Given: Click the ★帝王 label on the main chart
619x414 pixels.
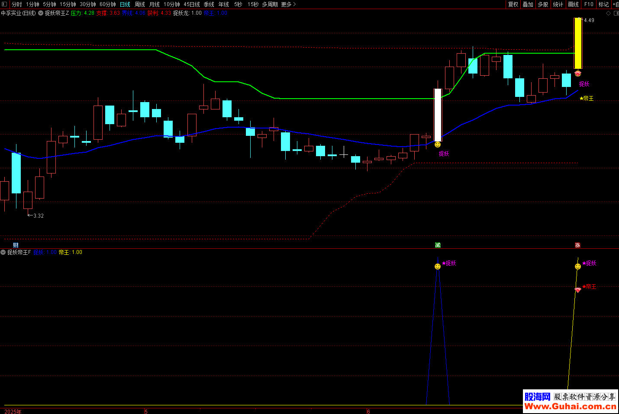Looking at the screenshot, I should [587, 99].
